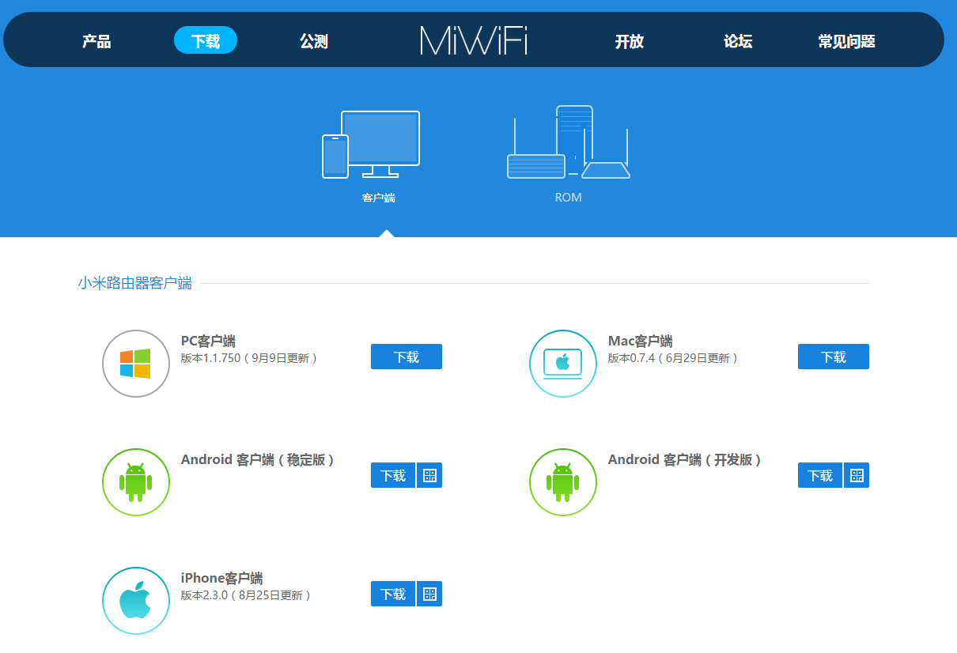The width and height of the screenshot is (957, 653).
Task: Select the 客户端 devices icon
Action: coord(371,144)
